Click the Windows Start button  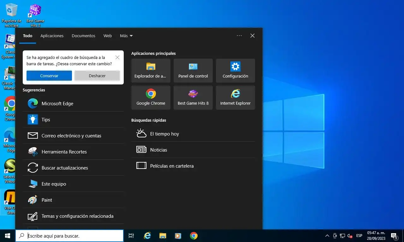tap(8, 236)
